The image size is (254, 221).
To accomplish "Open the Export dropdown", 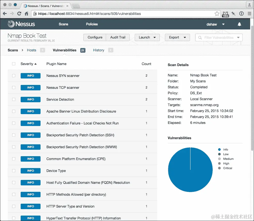I will [x=177, y=37].
